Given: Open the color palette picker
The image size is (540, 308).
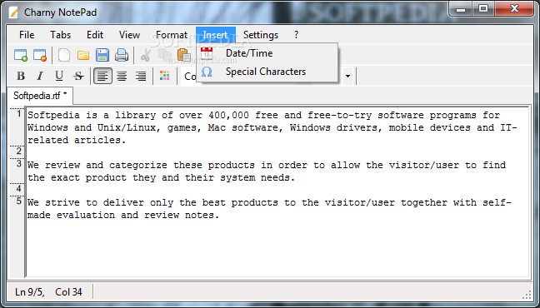Looking at the screenshot, I should coord(165,76).
